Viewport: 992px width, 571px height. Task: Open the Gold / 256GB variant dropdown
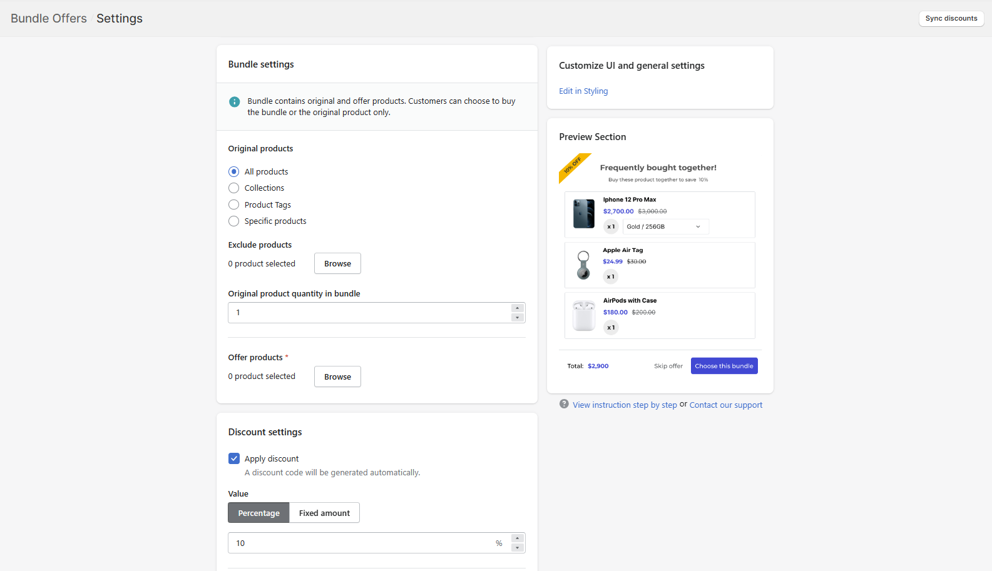click(x=666, y=226)
